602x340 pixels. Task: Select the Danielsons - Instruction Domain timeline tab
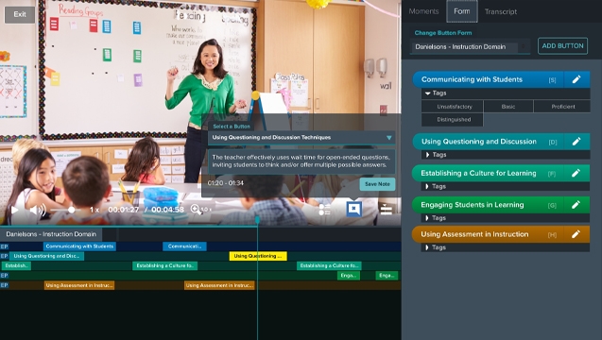point(51,234)
